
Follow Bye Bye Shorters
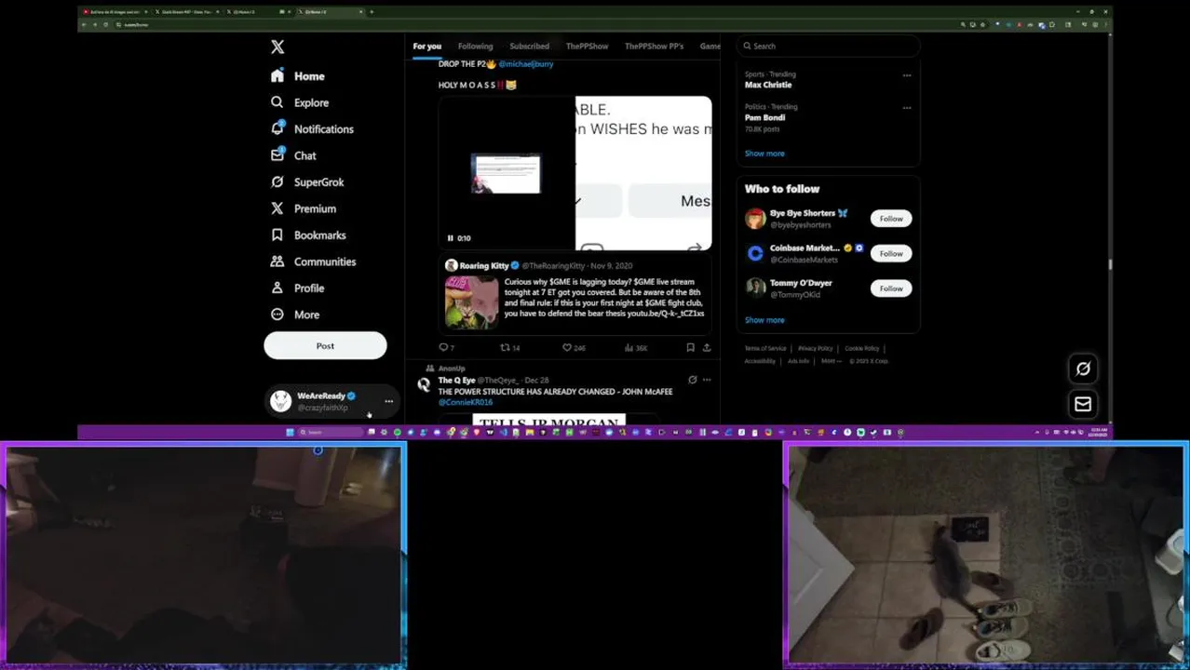(891, 219)
